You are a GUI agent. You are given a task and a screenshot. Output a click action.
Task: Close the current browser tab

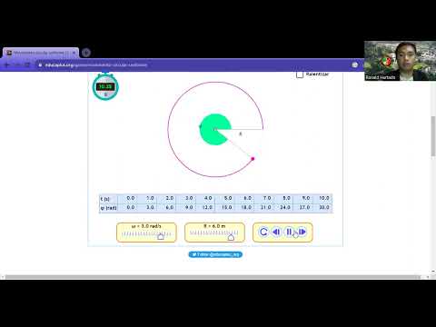(x=74, y=53)
